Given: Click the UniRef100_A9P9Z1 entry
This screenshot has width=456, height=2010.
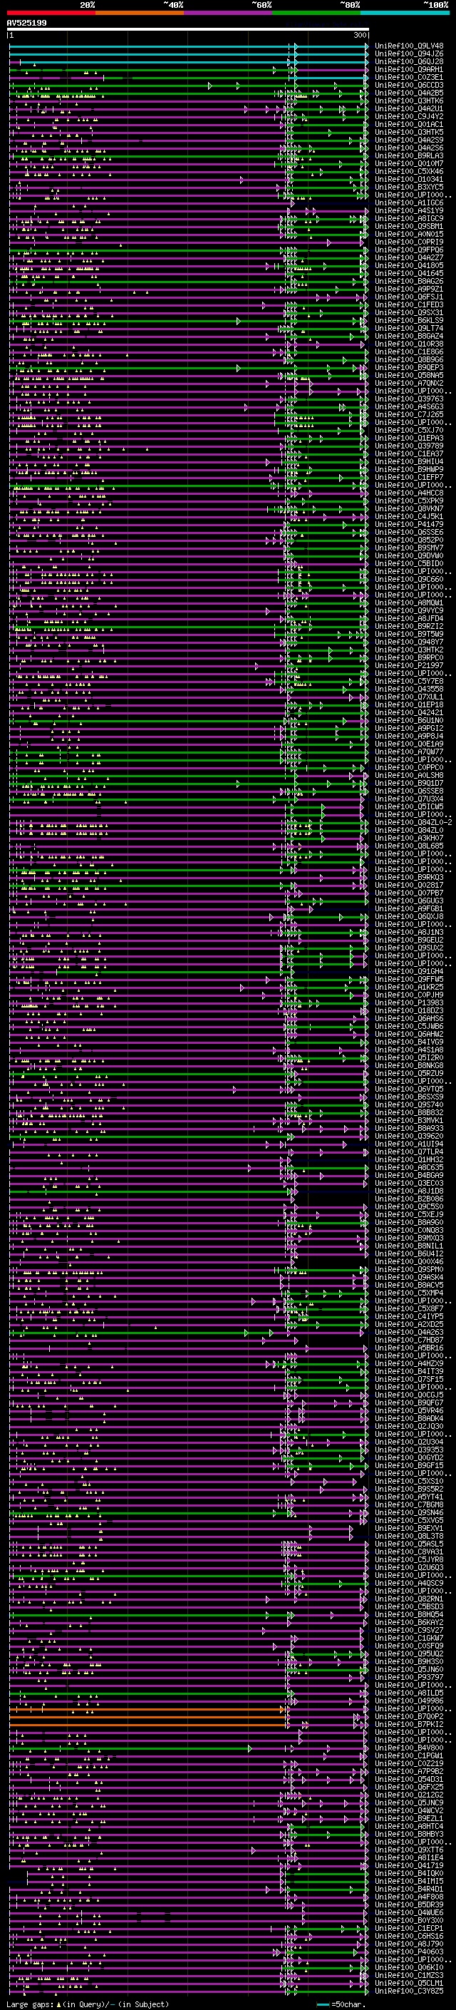Looking at the screenshot, I should (x=409, y=289).
